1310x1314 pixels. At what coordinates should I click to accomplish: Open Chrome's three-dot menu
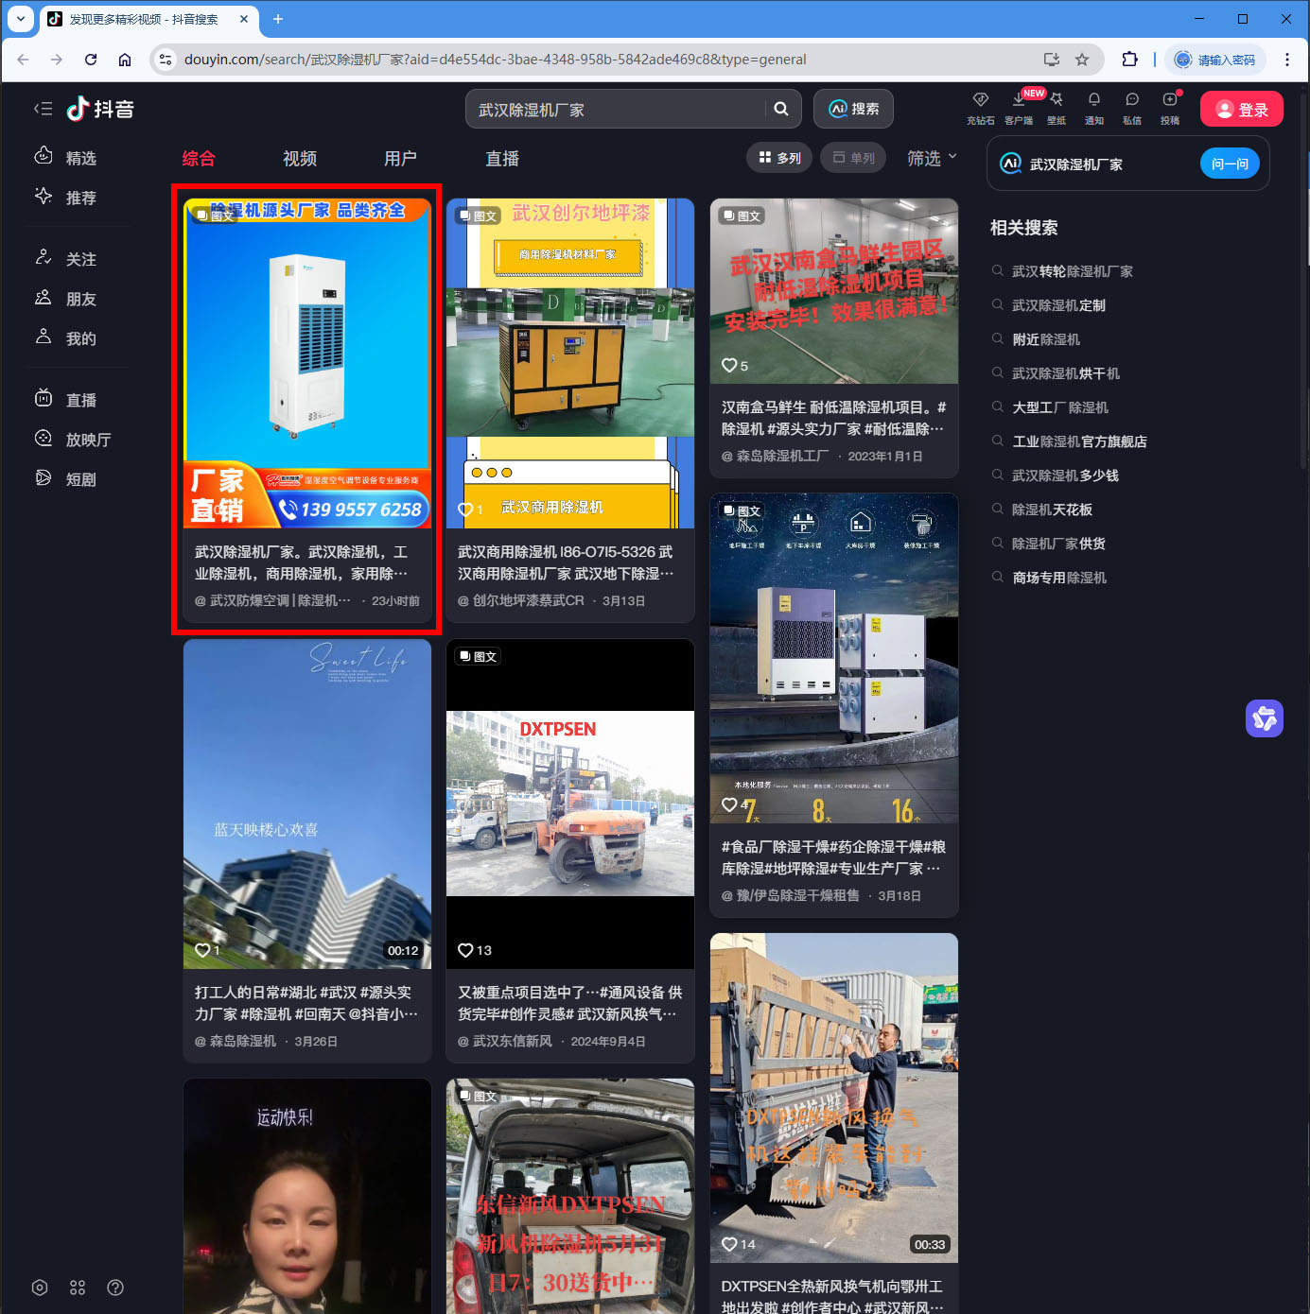click(x=1286, y=60)
